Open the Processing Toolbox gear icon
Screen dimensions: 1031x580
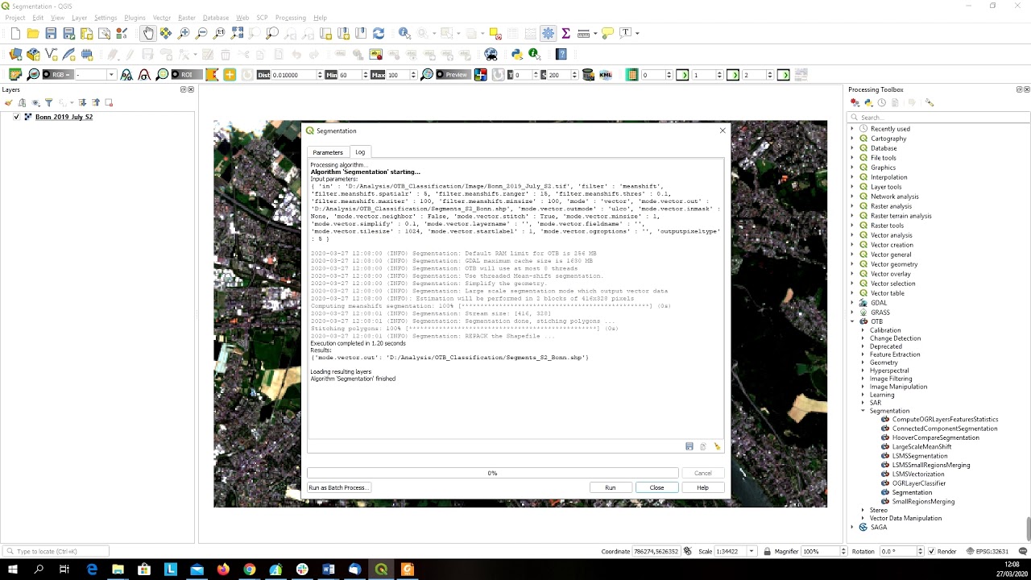coord(548,33)
